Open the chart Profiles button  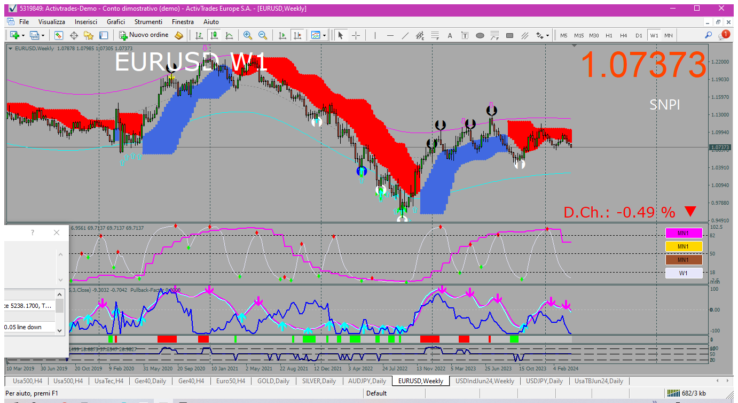pos(35,35)
